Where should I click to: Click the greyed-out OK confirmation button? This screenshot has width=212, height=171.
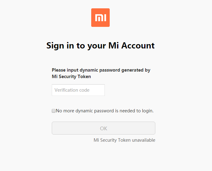point(104,128)
